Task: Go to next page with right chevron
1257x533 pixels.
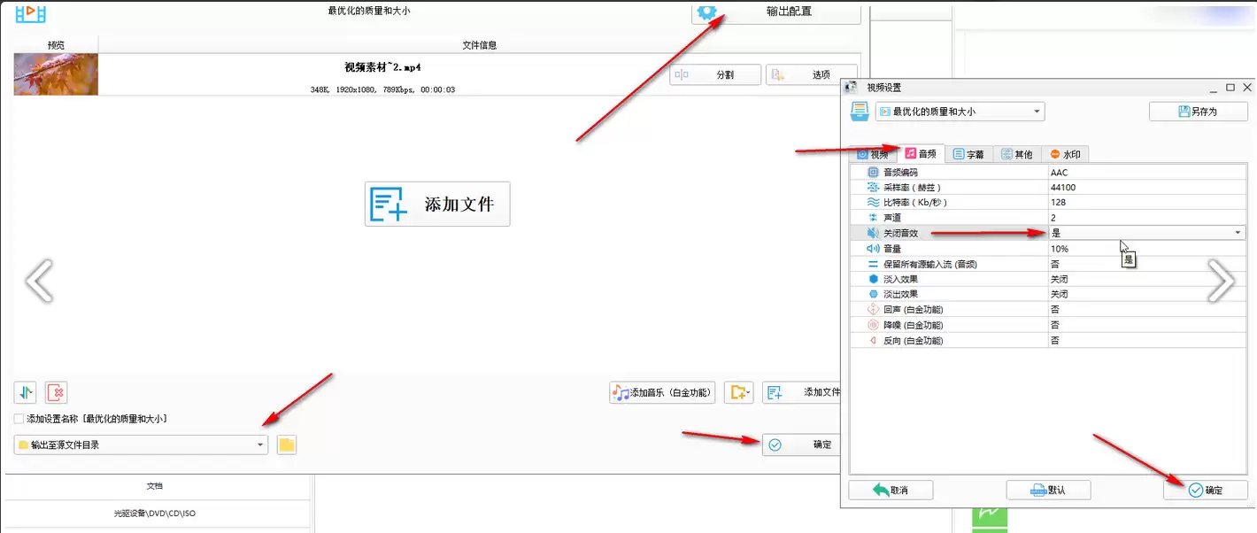Action: click(1222, 282)
